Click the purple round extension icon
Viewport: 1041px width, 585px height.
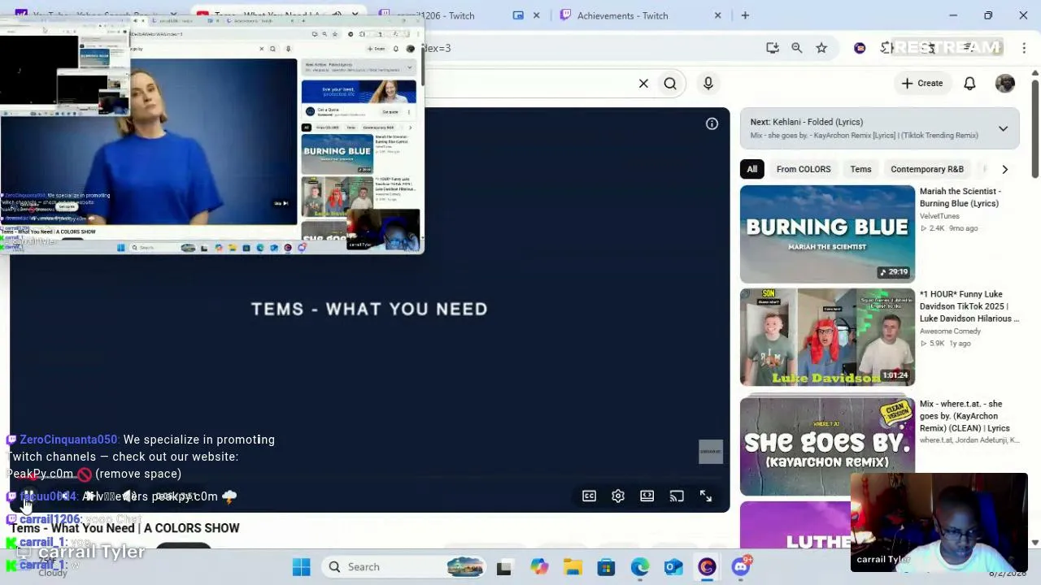(x=860, y=48)
